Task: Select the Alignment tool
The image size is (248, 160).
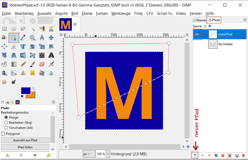Action: 4,46
